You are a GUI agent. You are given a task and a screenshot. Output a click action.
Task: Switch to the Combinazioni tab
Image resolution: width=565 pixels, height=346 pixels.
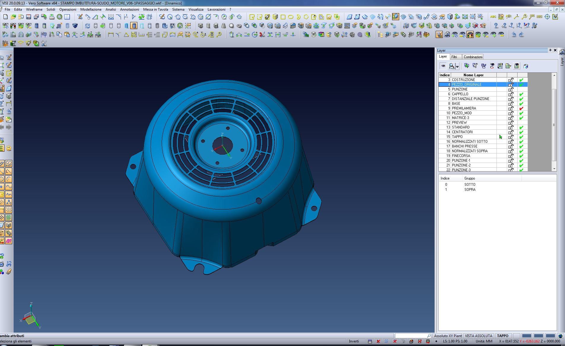pyautogui.click(x=473, y=57)
